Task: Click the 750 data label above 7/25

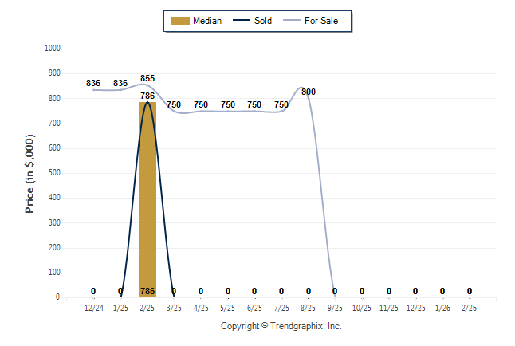Action: (x=281, y=104)
